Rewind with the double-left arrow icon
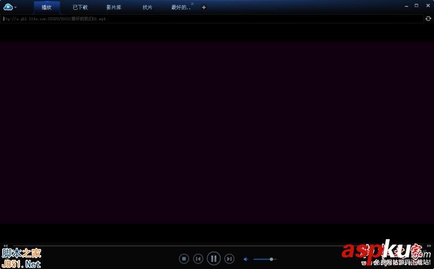Screen dimensions: 434x269 5,246
